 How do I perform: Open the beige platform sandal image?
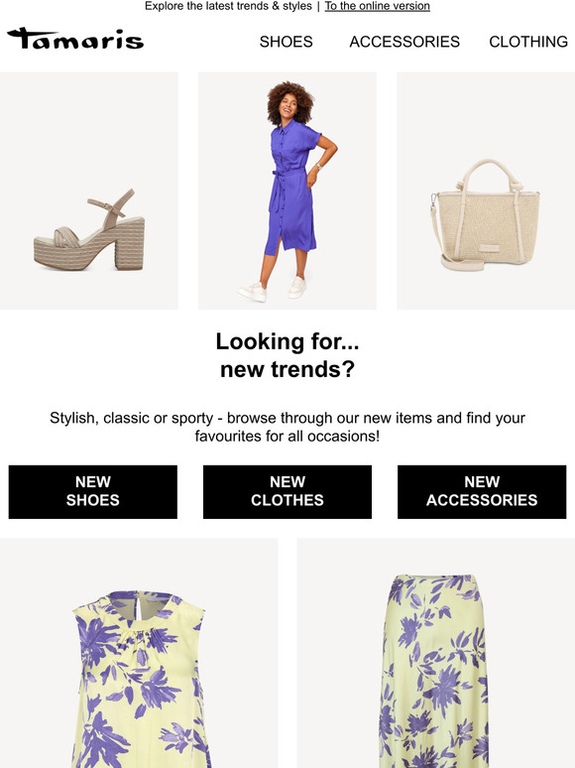tap(89, 191)
